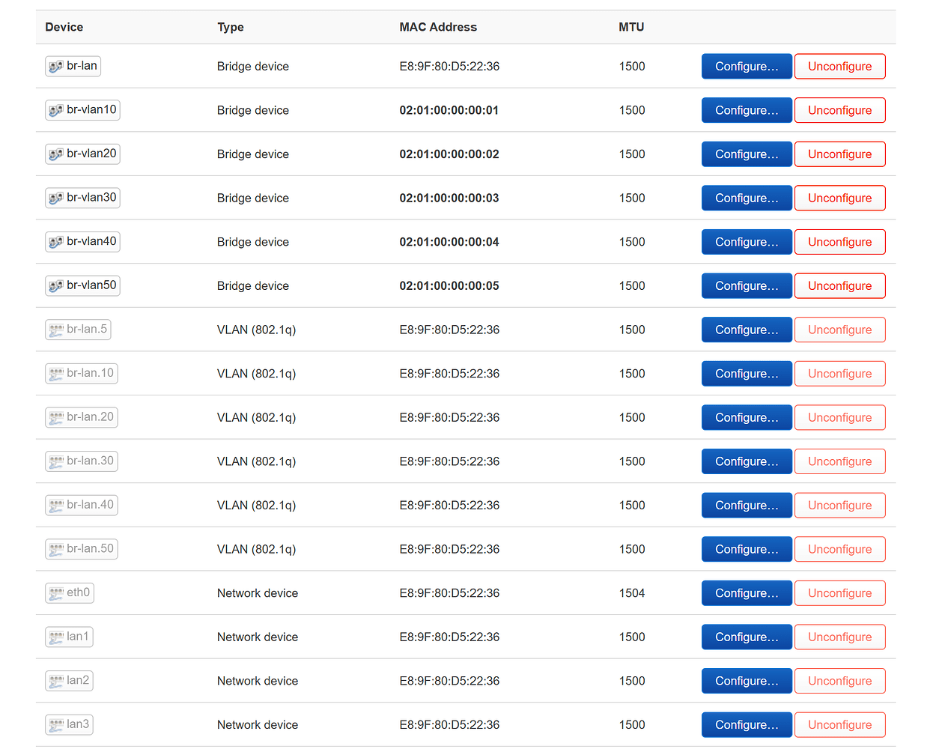Click the bridge icon beside br-vlan10

tap(55, 110)
